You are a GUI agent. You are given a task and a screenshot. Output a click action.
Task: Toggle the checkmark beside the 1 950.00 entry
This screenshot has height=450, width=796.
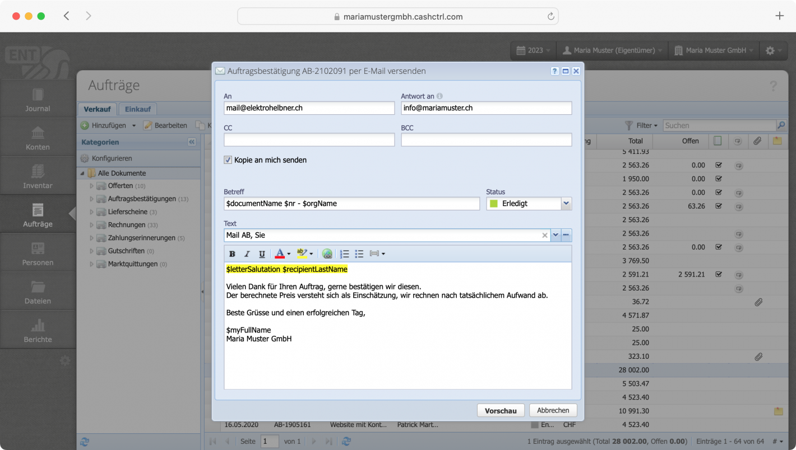(719, 179)
